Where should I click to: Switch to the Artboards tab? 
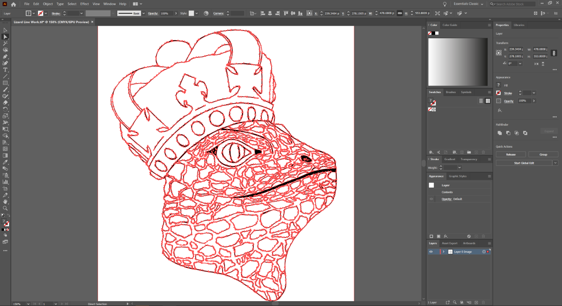[469, 243]
